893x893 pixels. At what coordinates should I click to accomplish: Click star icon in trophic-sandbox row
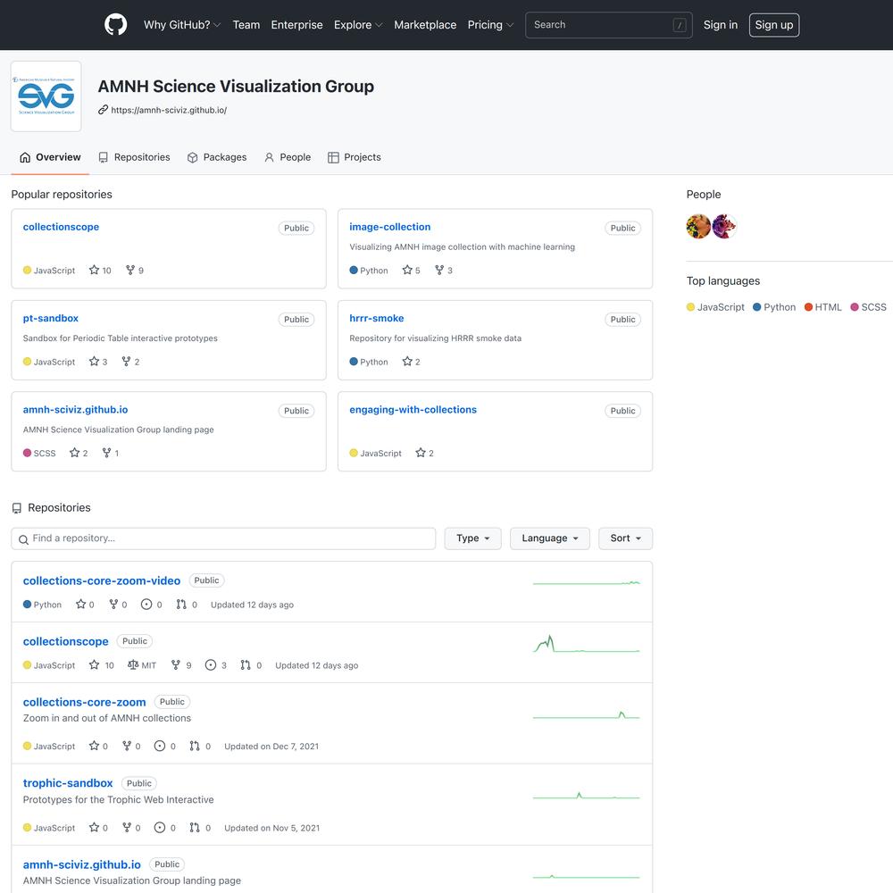(94, 827)
